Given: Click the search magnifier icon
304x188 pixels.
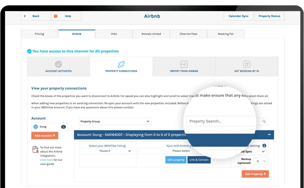Looking at the screenshot, I should (x=264, y=121).
